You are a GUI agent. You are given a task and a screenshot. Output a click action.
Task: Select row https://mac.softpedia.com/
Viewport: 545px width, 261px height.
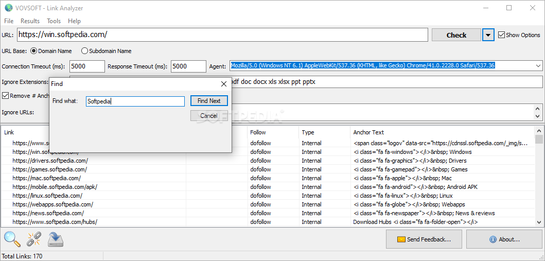[268, 178]
